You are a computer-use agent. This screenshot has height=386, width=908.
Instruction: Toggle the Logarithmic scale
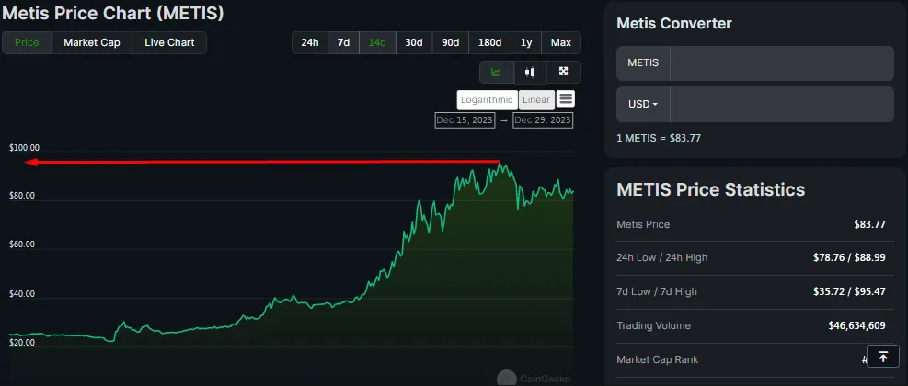coord(487,100)
